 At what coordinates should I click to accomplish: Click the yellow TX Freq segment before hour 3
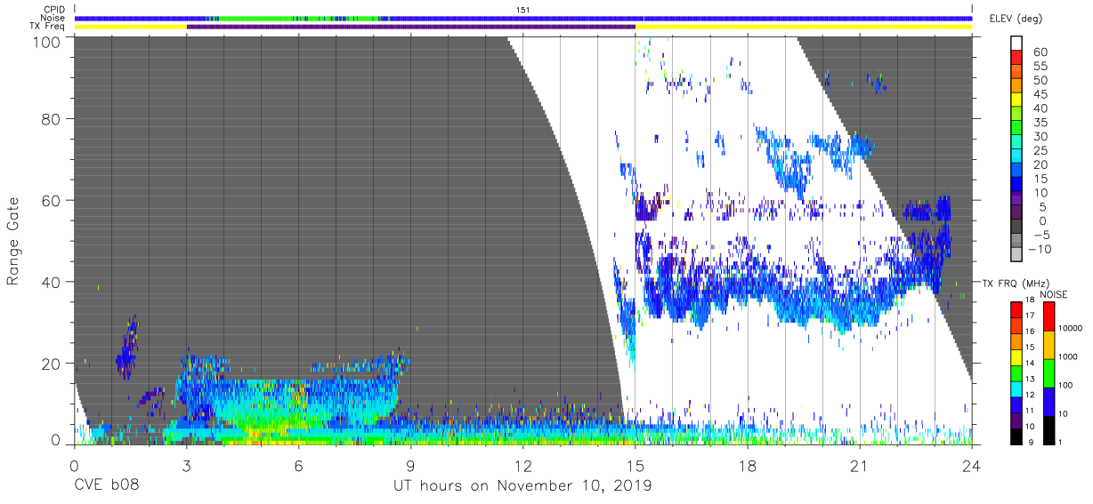(130, 27)
